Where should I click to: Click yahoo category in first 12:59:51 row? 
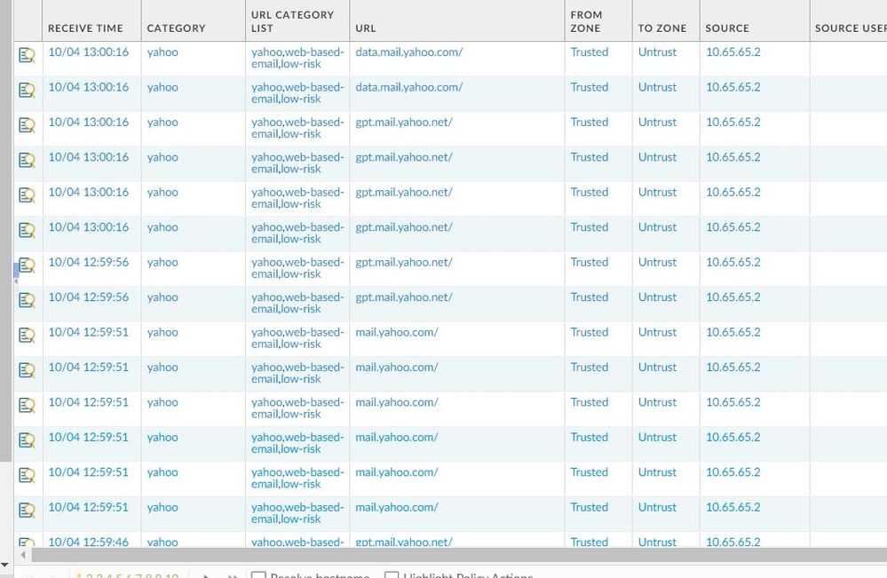point(162,333)
